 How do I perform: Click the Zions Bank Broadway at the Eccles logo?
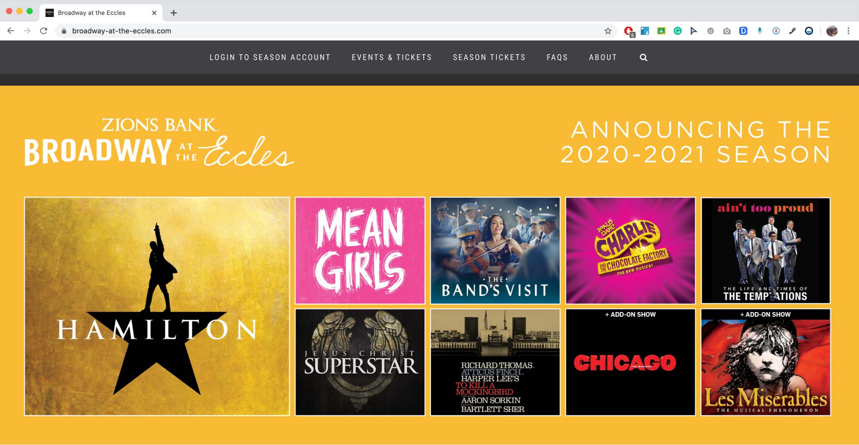[159, 142]
